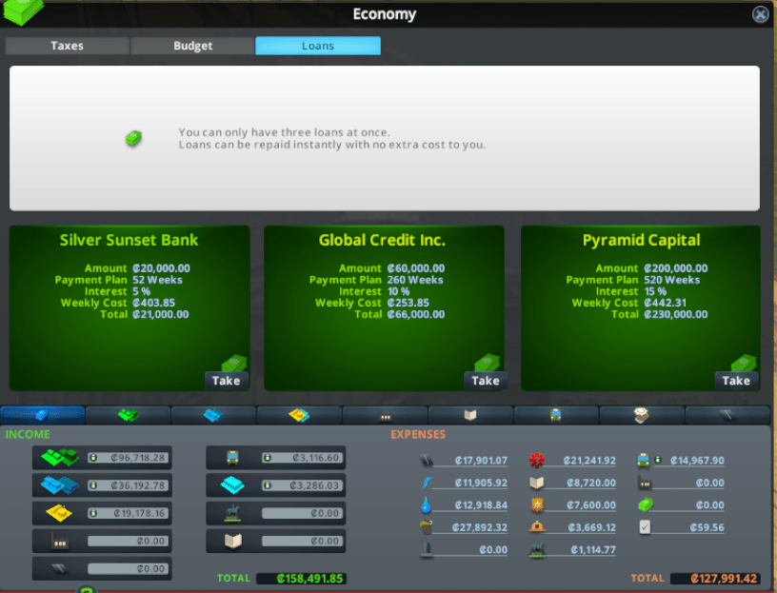The image size is (777, 593).
Task: Click the expenses total 127,991.42
Action: click(x=715, y=578)
